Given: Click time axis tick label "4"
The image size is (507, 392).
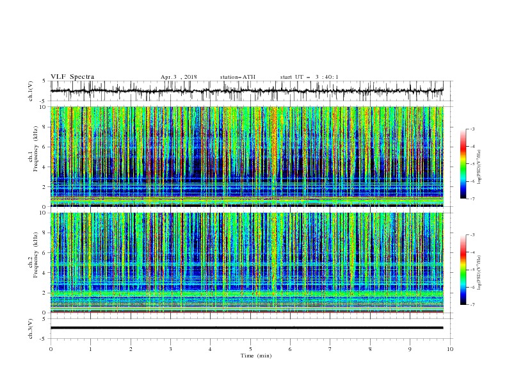Looking at the screenshot, I should [210, 349].
